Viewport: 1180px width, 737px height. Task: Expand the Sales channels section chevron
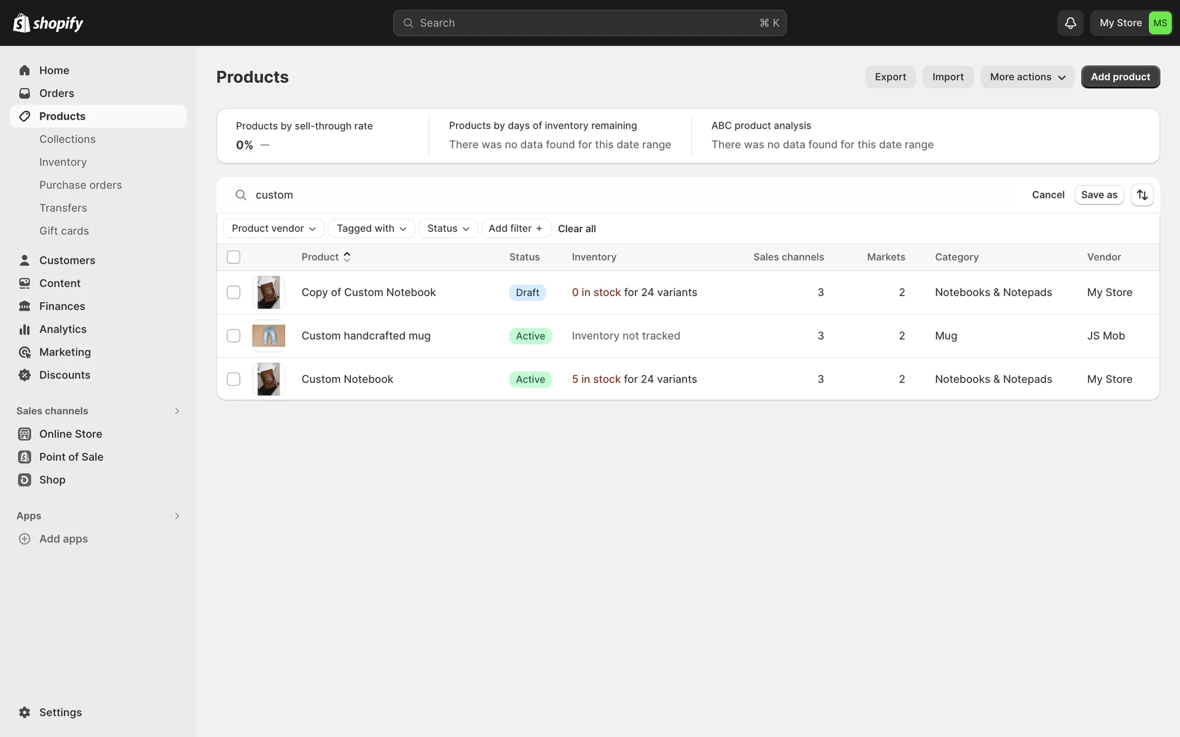(177, 411)
